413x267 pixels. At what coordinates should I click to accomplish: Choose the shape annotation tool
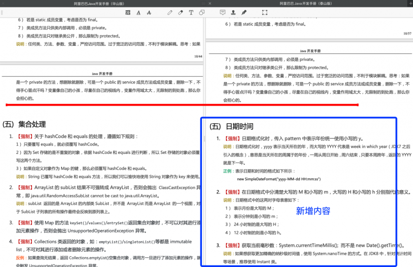[x=202, y=12]
